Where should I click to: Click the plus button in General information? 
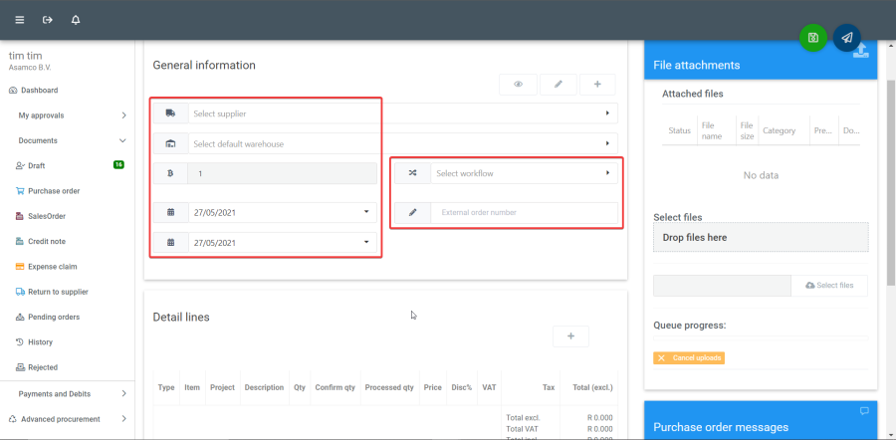point(597,85)
